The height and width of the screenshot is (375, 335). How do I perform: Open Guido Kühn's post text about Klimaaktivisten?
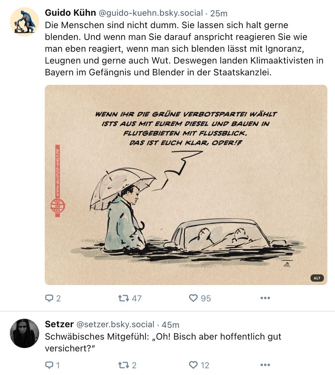[x=184, y=48]
